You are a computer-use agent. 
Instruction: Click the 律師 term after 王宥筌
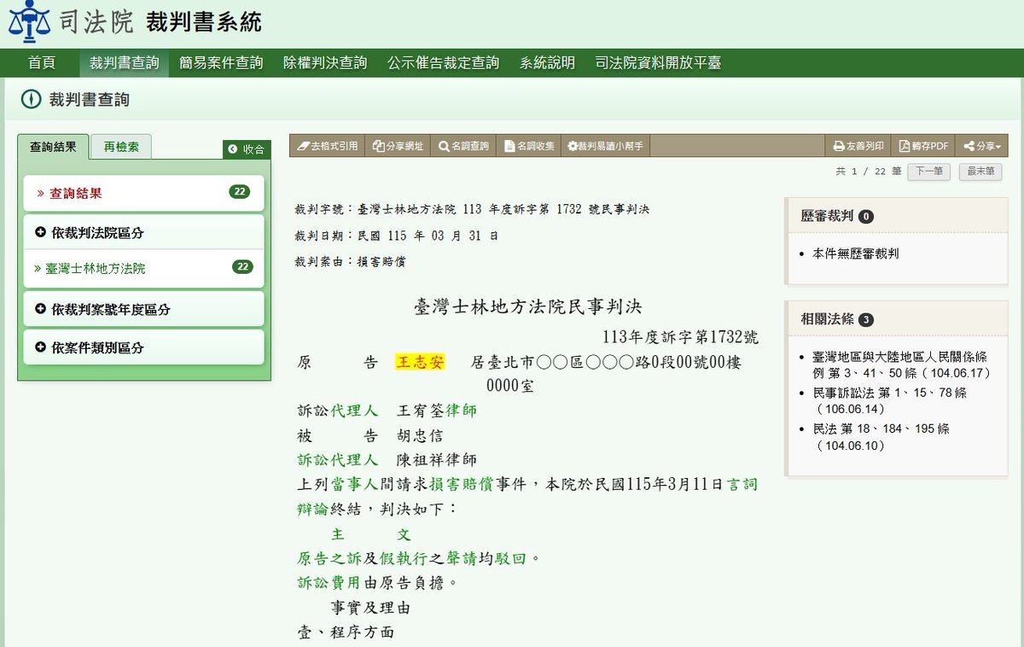(x=462, y=411)
